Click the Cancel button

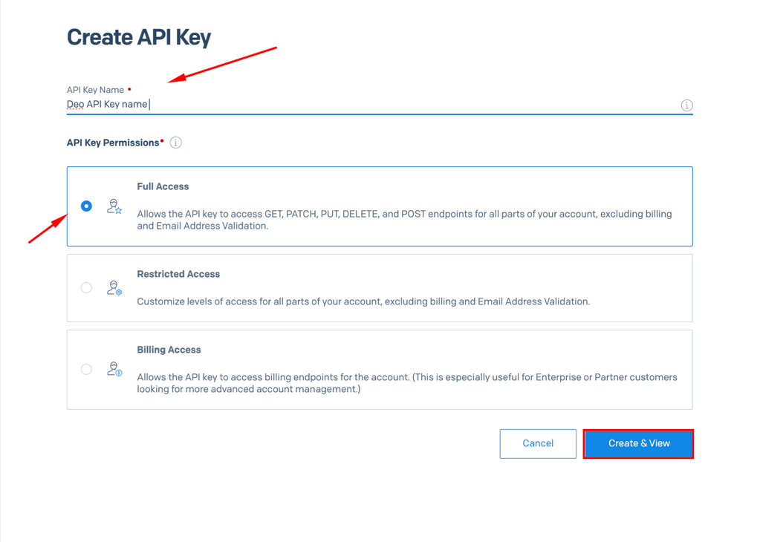pos(538,444)
